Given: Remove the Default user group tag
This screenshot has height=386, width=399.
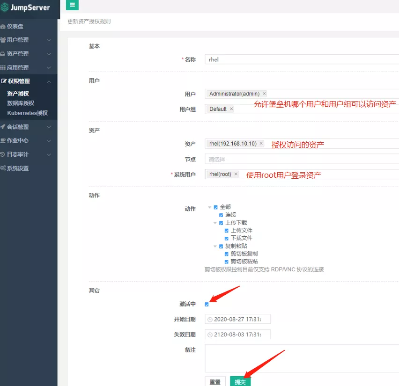Looking at the screenshot, I should click(x=231, y=109).
